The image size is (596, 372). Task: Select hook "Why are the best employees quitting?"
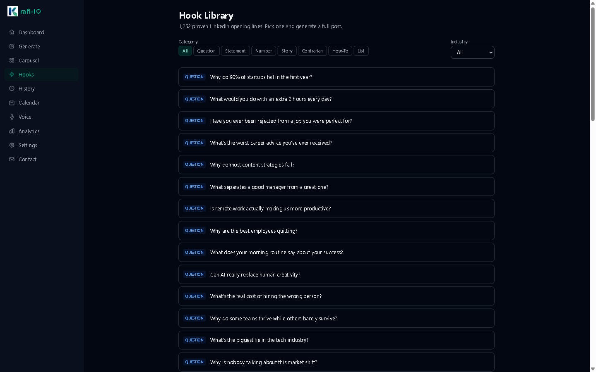pos(336,231)
